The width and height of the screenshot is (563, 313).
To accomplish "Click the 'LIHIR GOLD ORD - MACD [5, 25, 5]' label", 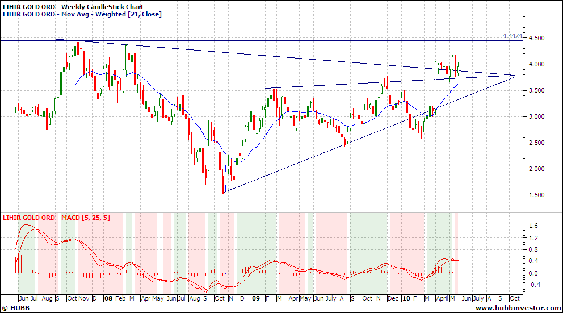I will pyautogui.click(x=56, y=218).
